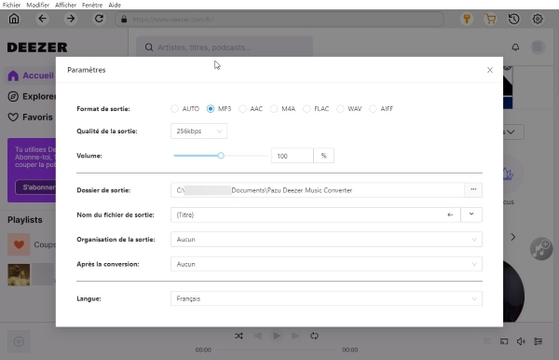Image resolution: width=559 pixels, height=360 pixels.
Task: Open the Après la conversion dropdown
Action: (x=326, y=264)
